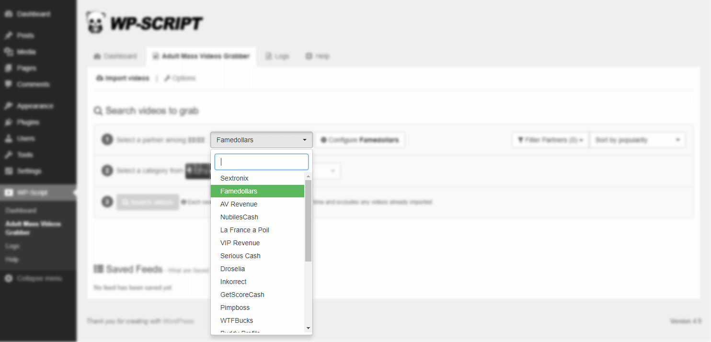The image size is (711, 342).
Task: Switch to the Logs tab
Action: tap(277, 56)
